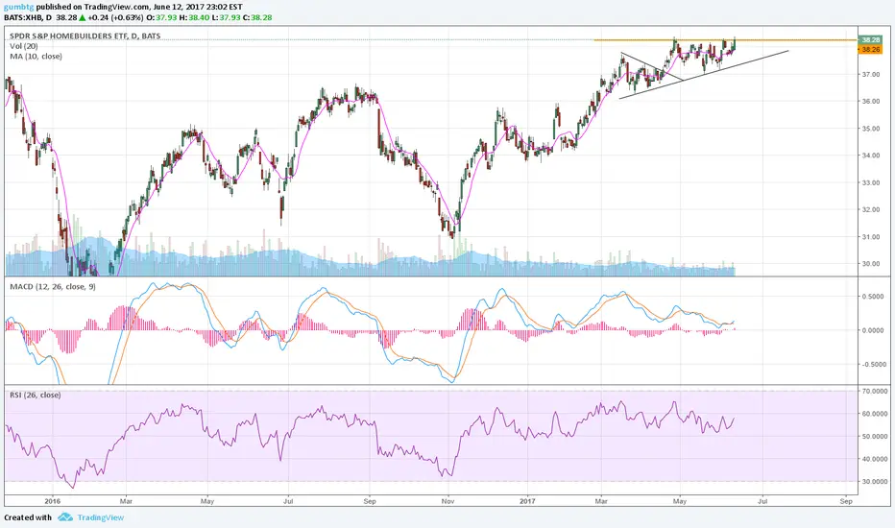Click the RSI (26, close) label
The width and height of the screenshot is (895, 528).
coord(36,395)
